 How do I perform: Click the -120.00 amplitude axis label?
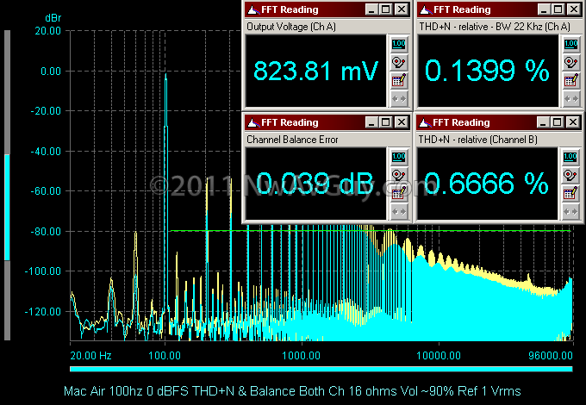42,312
